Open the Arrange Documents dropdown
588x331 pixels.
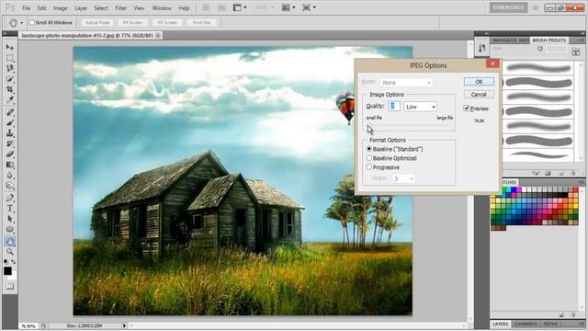[x=288, y=7]
